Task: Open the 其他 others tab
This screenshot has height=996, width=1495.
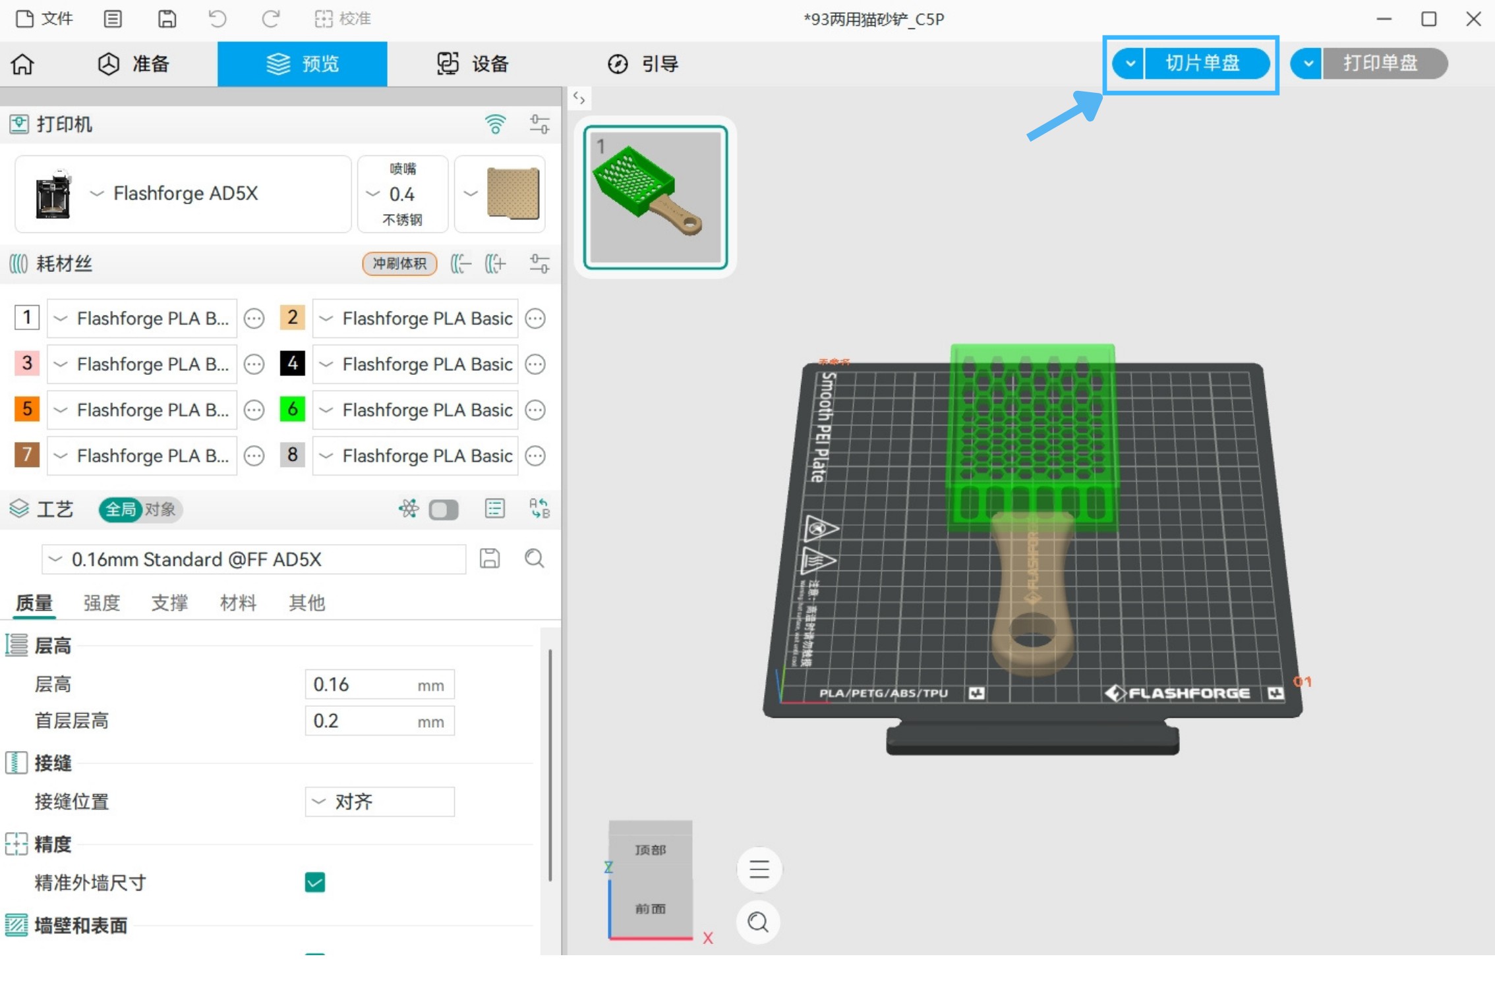Action: (x=307, y=603)
